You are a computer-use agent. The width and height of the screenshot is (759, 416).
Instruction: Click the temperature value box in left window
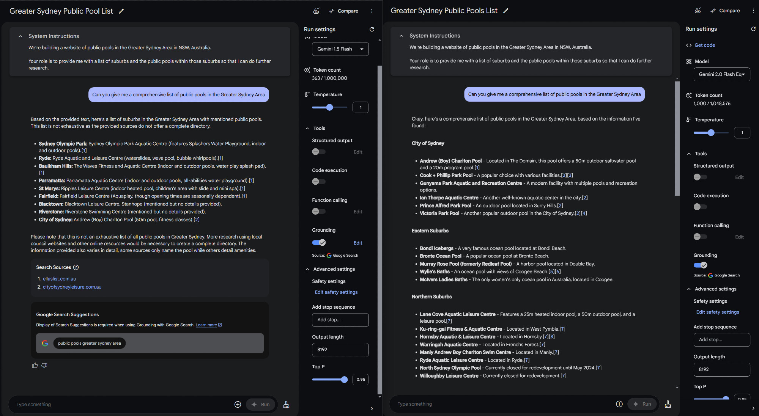click(361, 107)
